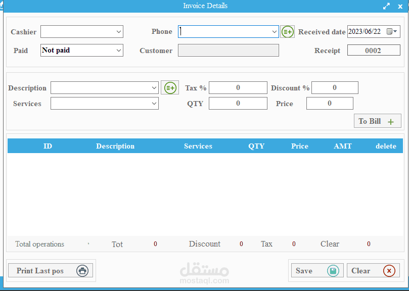
Task: Click the delete column header
Action: click(386, 146)
